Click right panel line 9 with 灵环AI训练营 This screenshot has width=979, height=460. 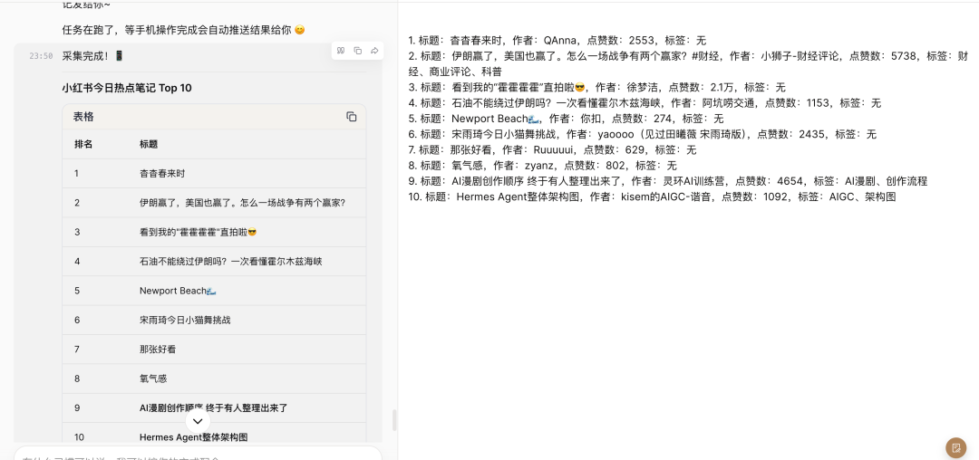click(x=668, y=181)
